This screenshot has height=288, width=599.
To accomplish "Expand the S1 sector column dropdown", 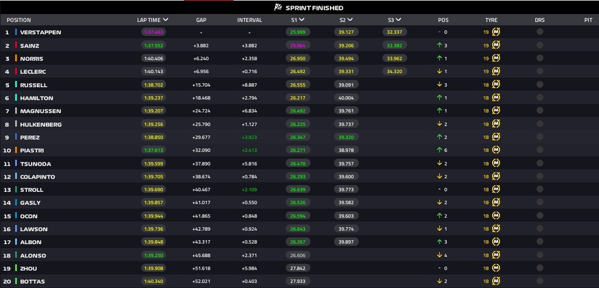I will (x=303, y=20).
